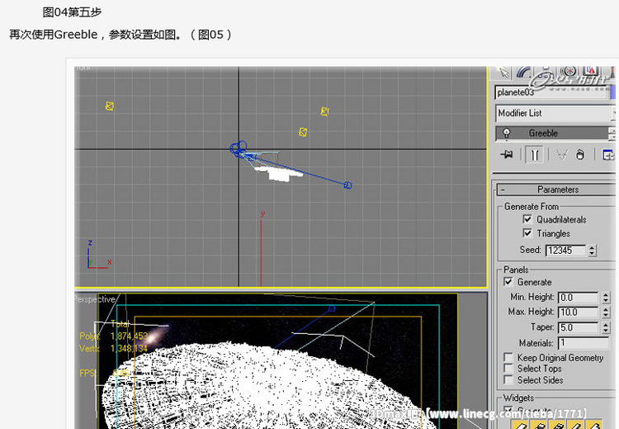The height and width of the screenshot is (429, 619).
Task: Enable the Select Sides checkbox
Action: pyautogui.click(x=508, y=380)
